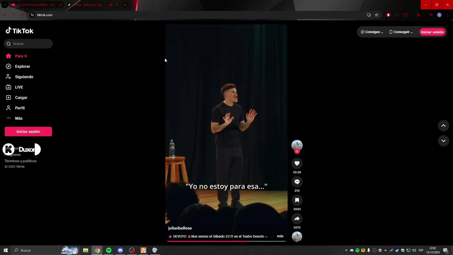Expand the caption with más

click(x=280, y=236)
